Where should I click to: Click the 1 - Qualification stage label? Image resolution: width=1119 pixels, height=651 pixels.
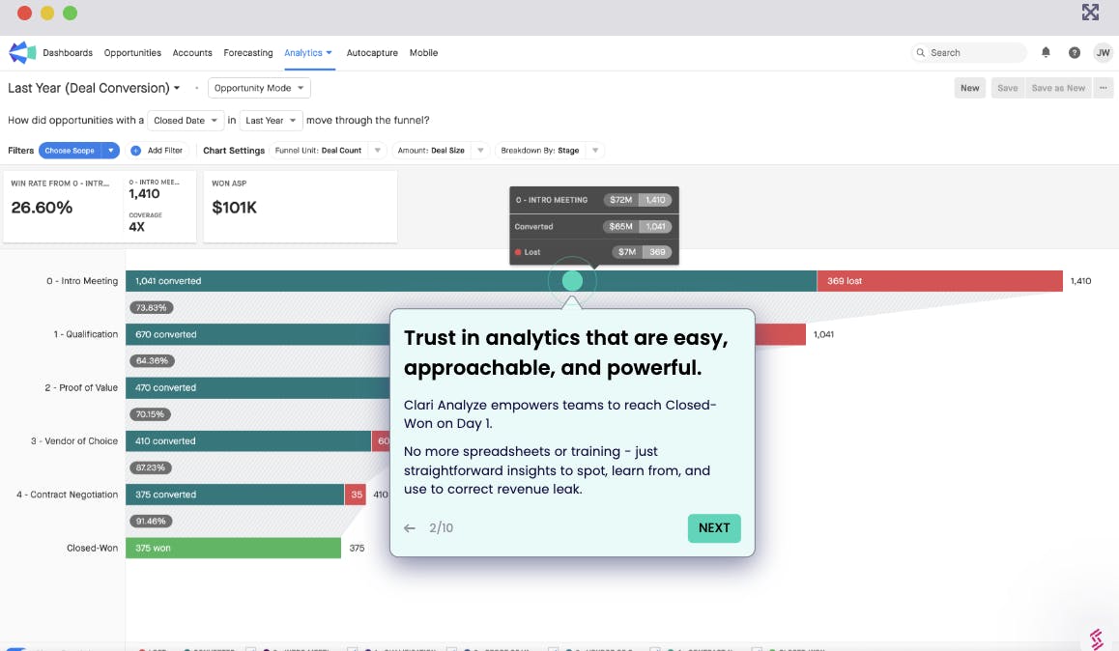point(86,334)
